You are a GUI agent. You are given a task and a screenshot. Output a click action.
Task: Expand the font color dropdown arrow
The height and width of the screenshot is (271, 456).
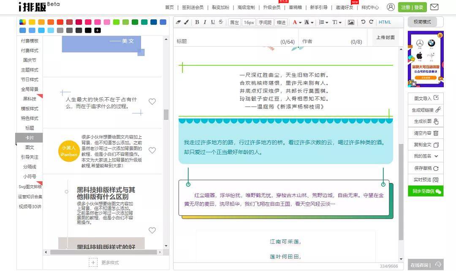point(300,23)
